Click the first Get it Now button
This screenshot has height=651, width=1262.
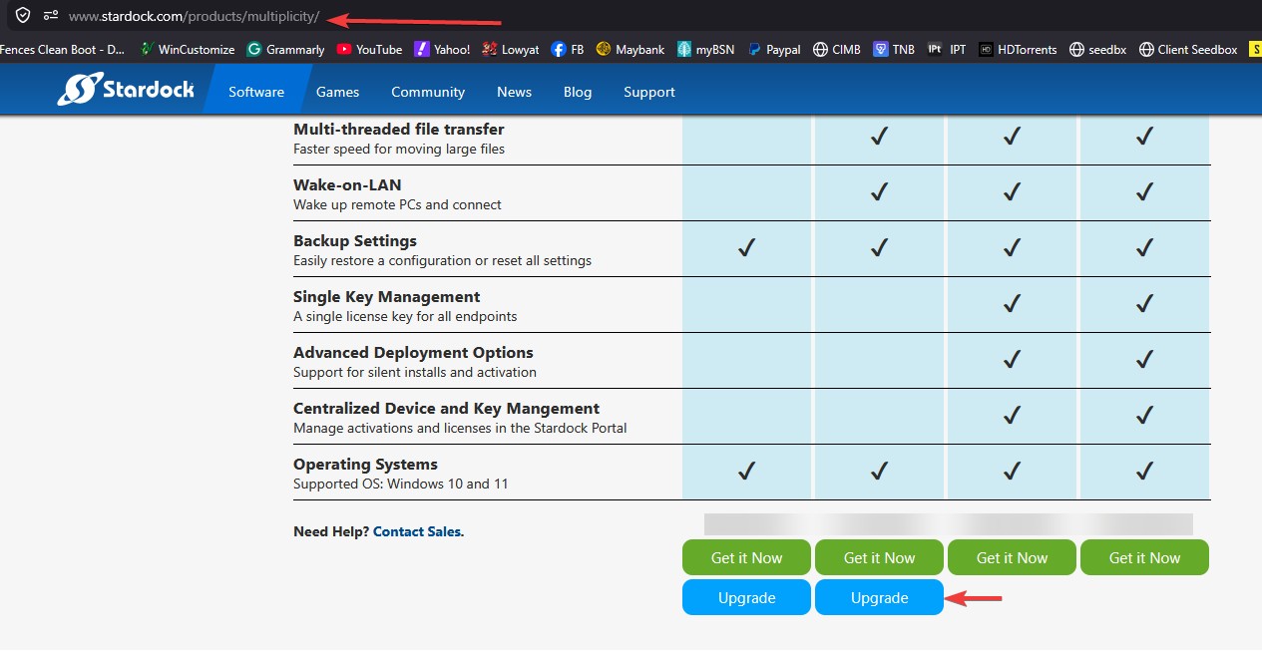[746, 558]
